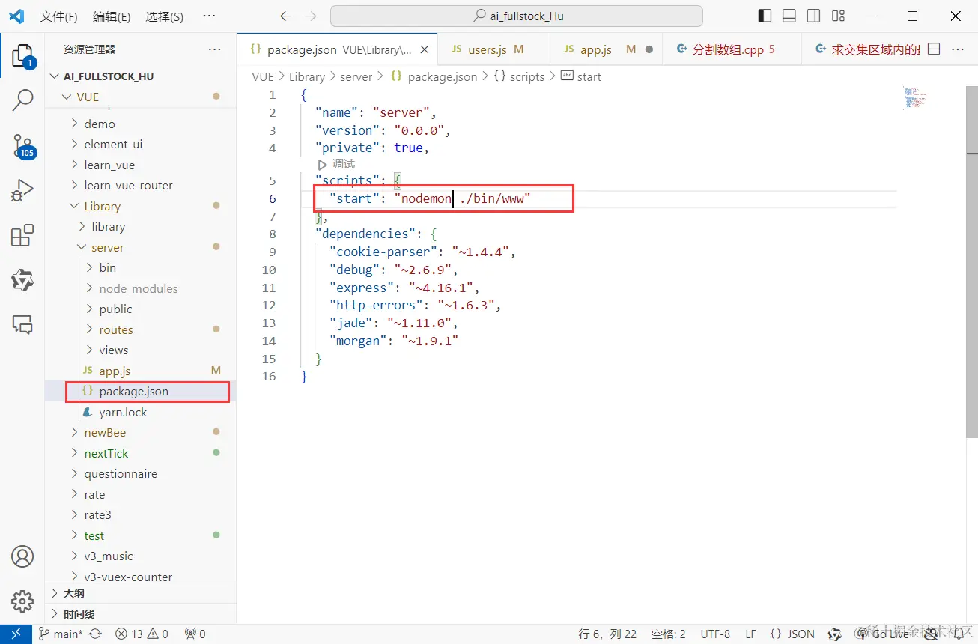Click the ports forwarded 0 indicator
Image resolution: width=978 pixels, height=644 pixels.
[195, 634]
